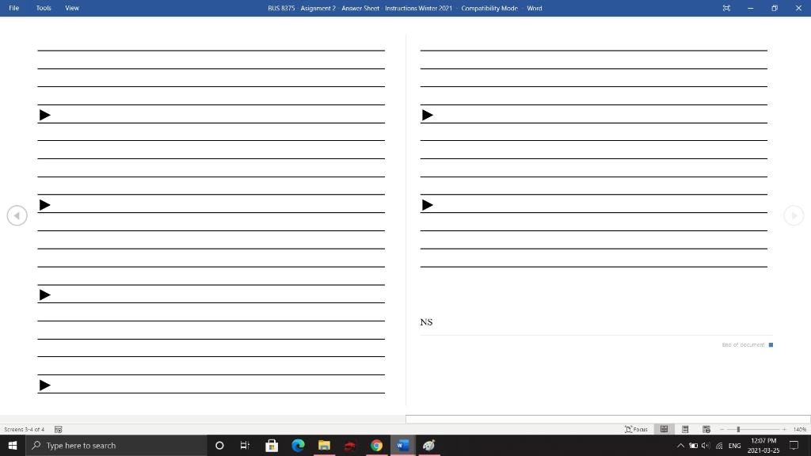Viewport: 811px width, 456px height.
Task: Click the 140% zoom level
Action: tap(799, 429)
